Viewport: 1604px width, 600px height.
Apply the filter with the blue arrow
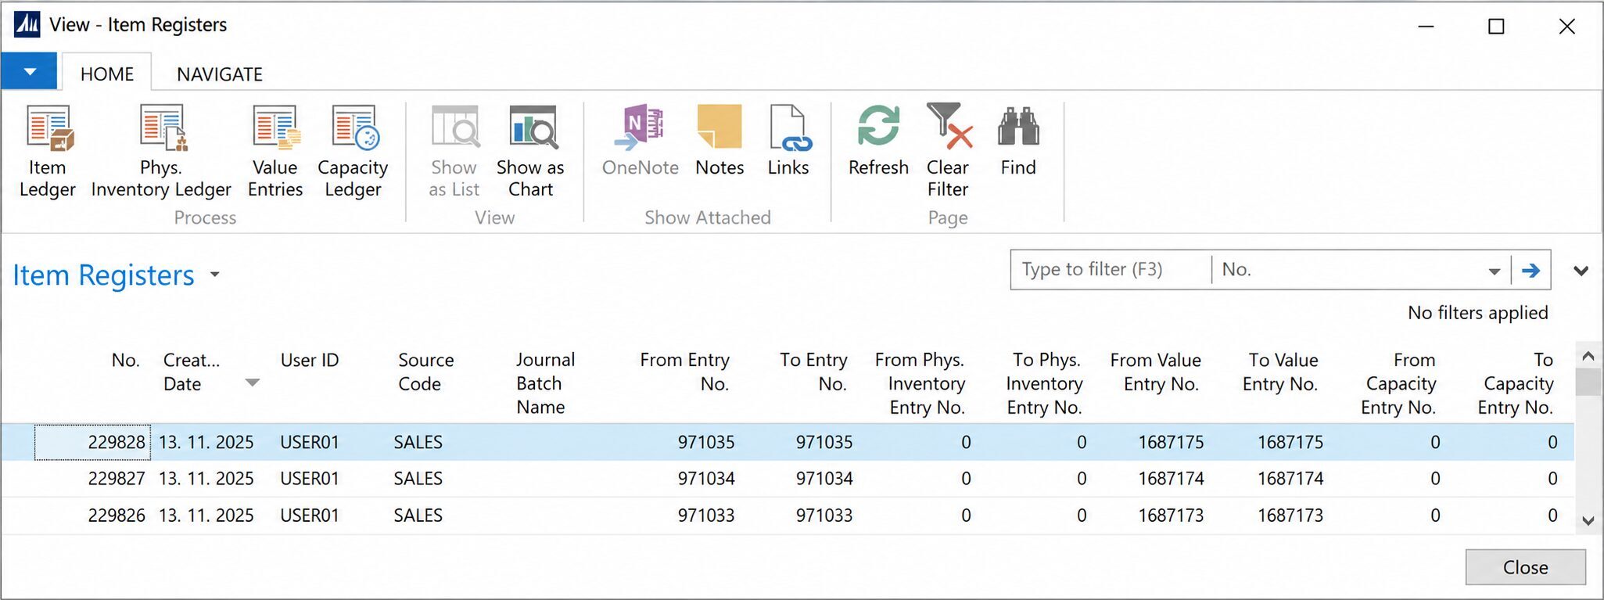(x=1530, y=270)
